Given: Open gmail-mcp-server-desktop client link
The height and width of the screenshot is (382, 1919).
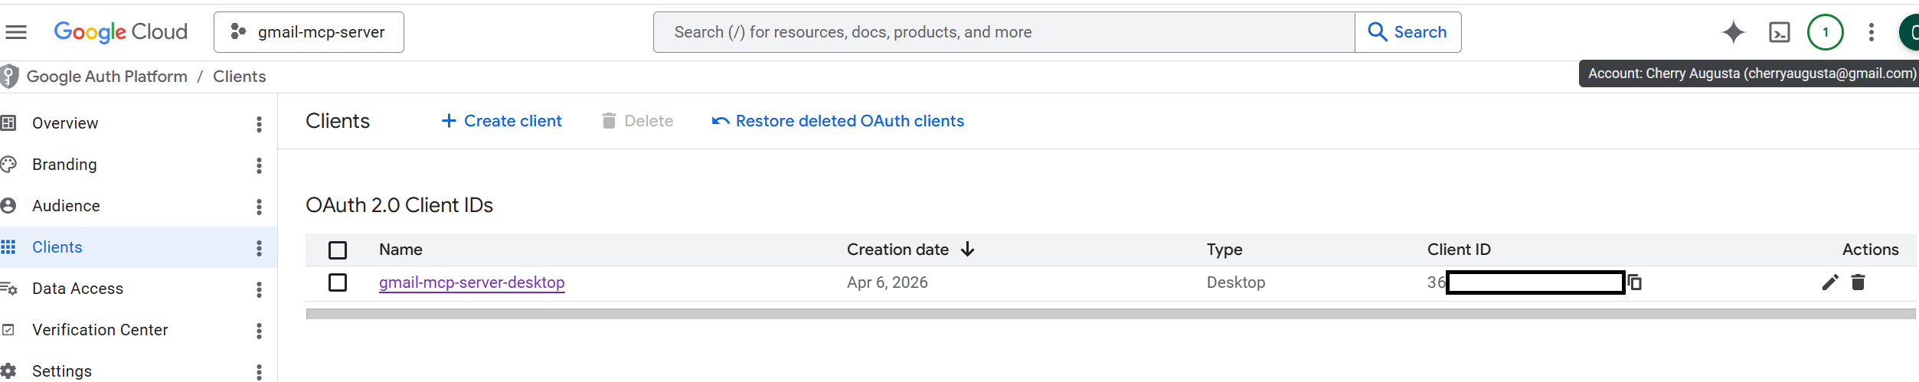Looking at the screenshot, I should coord(472,282).
